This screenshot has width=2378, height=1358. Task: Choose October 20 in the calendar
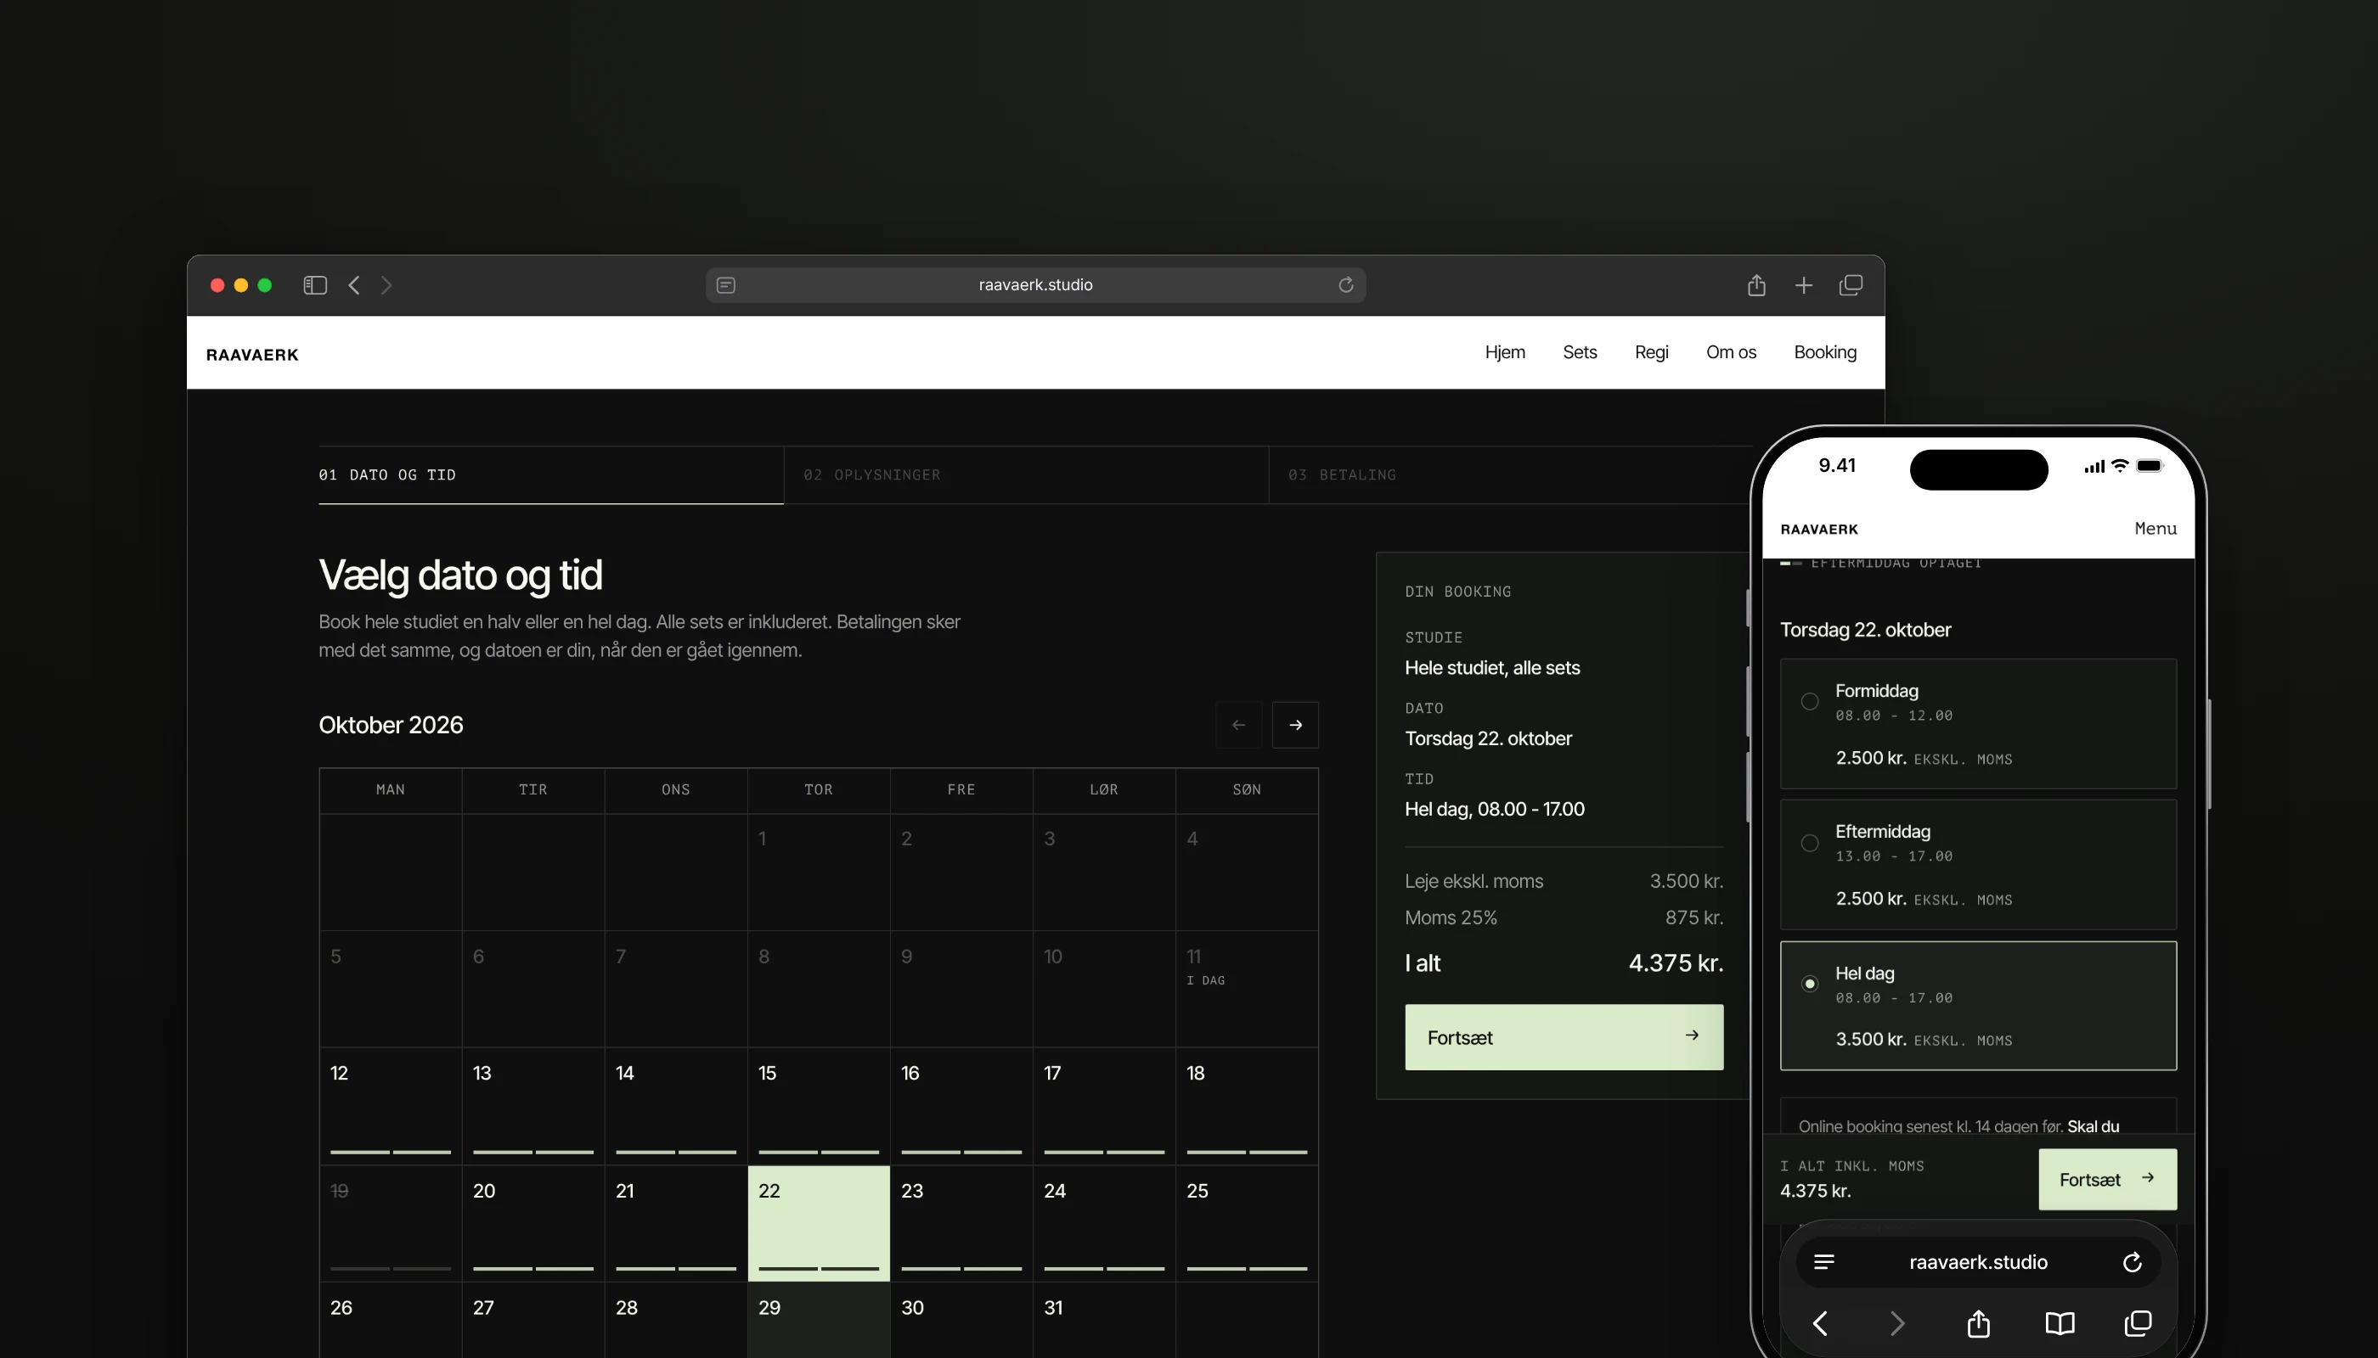coord(533,1223)
